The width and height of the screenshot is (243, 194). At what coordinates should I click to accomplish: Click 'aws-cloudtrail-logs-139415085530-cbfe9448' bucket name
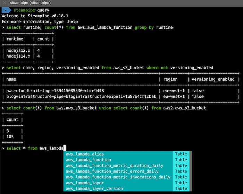[55, 91]
